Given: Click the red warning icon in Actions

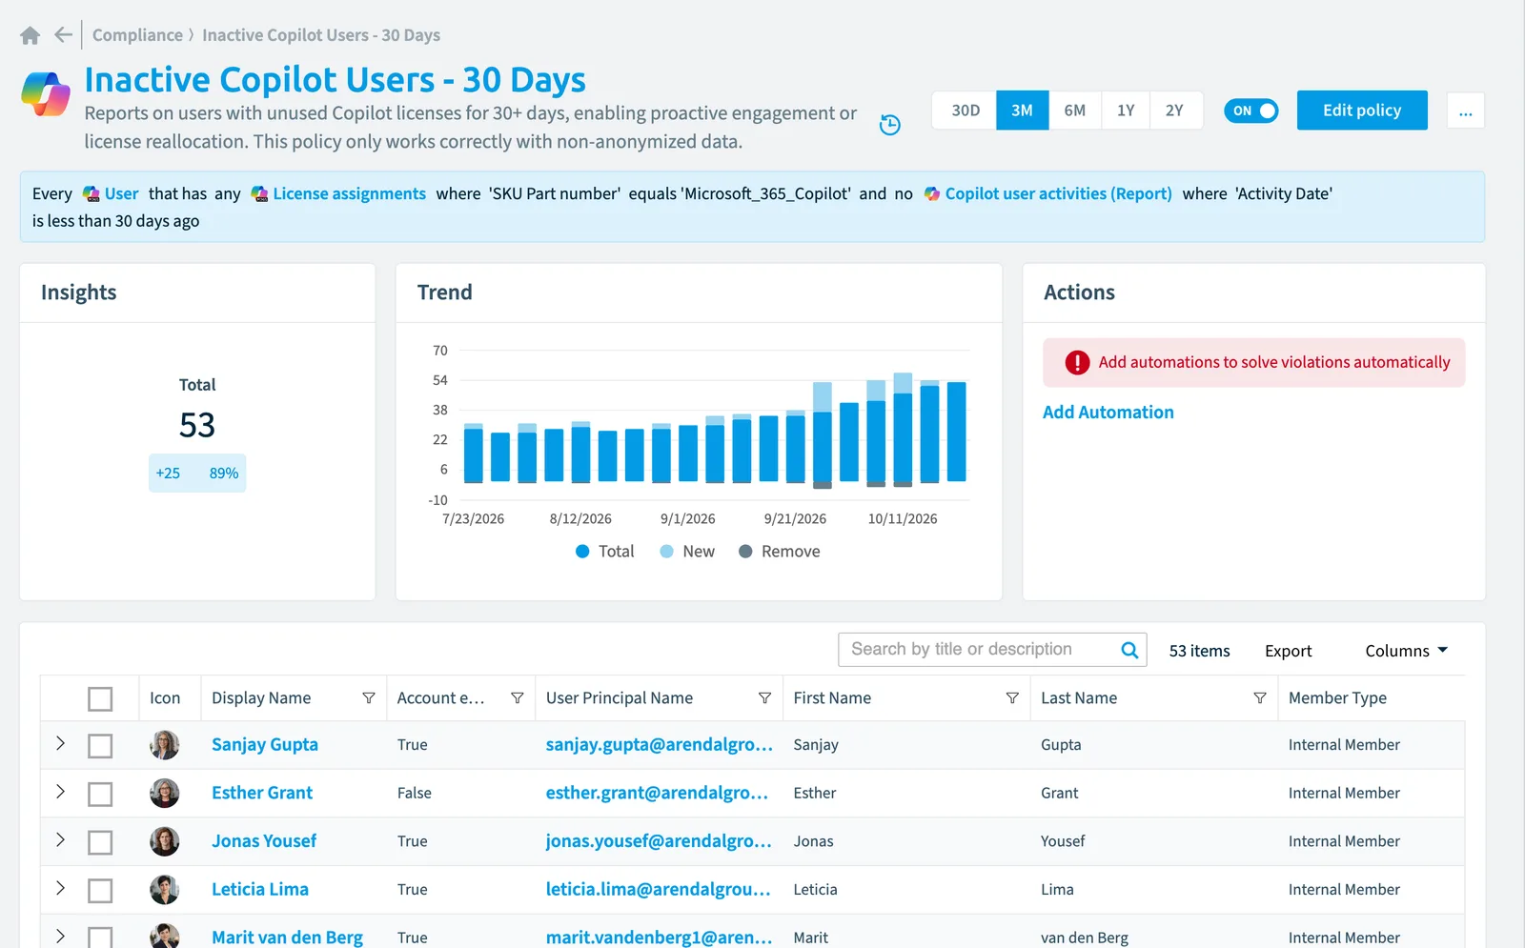Looking at the screenshot, I should click(1077, 362).
